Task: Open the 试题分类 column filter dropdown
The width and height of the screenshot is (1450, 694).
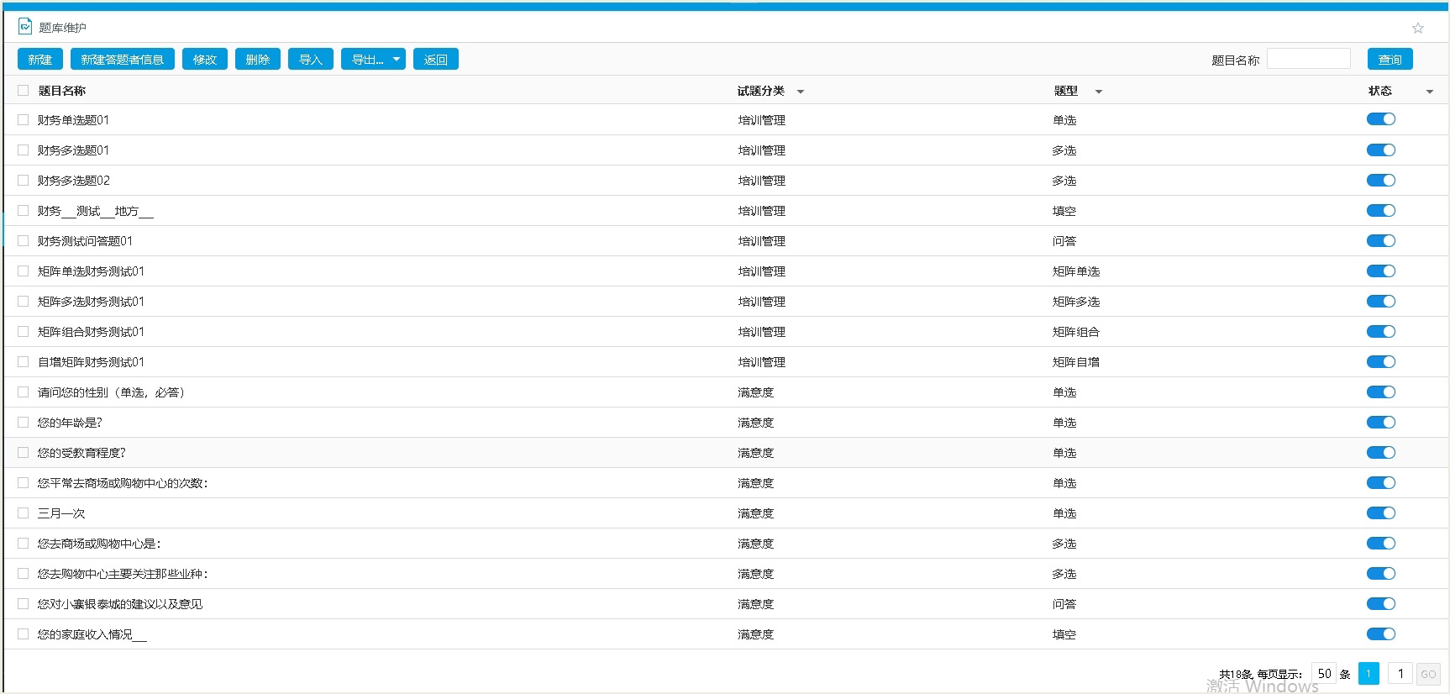Action: click(801, 92)
